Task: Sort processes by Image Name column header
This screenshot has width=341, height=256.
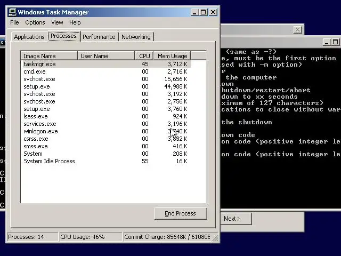Action: 49,56
